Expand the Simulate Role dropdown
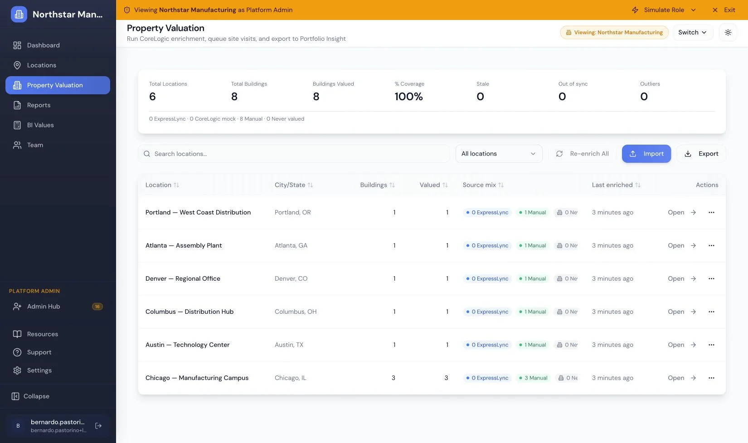Image resolution: width=748 pixels, height=443 pixels. 664,10
